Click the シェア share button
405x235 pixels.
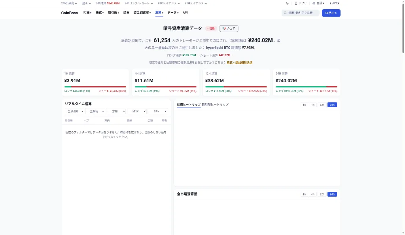click(x=229, y=28)
